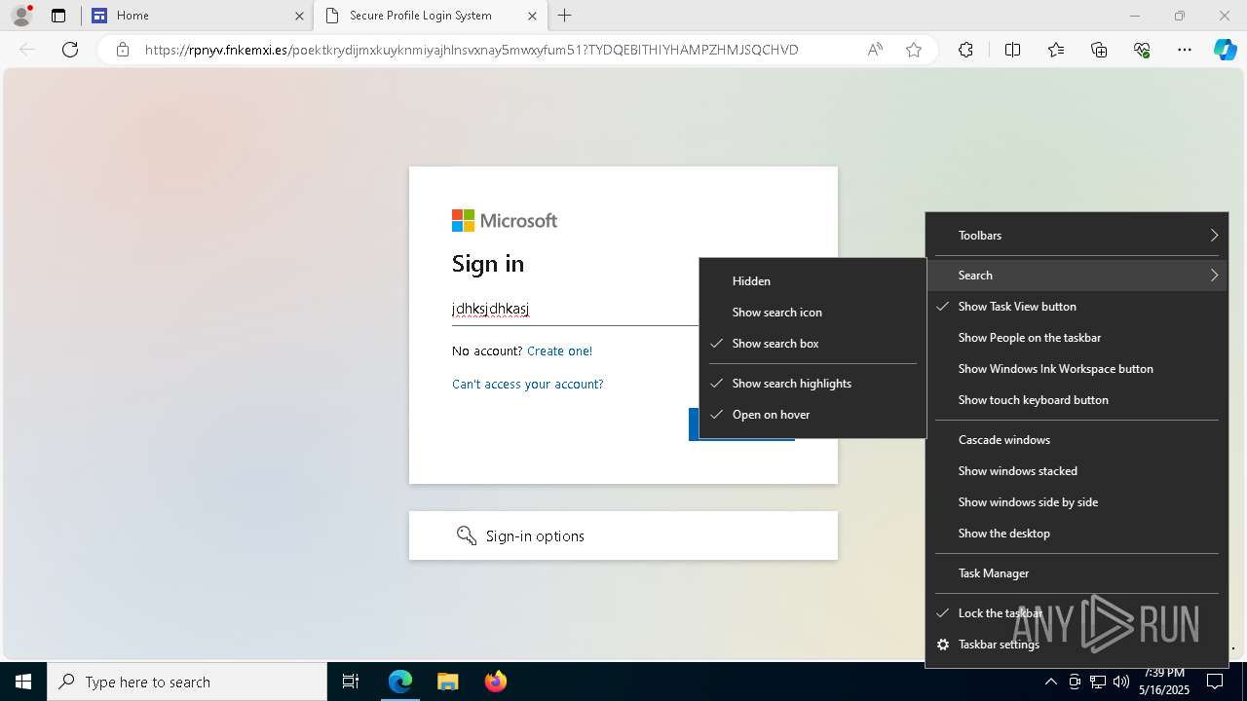Open the Collections icon

pos(1099,50)
